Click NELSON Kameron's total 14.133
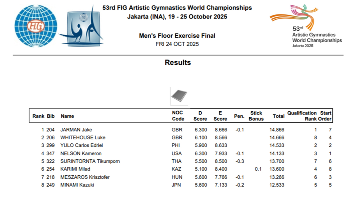Image resolution: width=359 pixels, height=202 pixels. pos(277,153)
